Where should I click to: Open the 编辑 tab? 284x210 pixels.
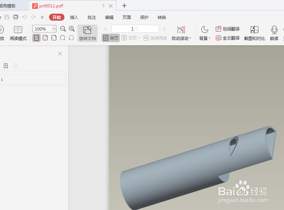pyautogui.click(x=109, y=18)
